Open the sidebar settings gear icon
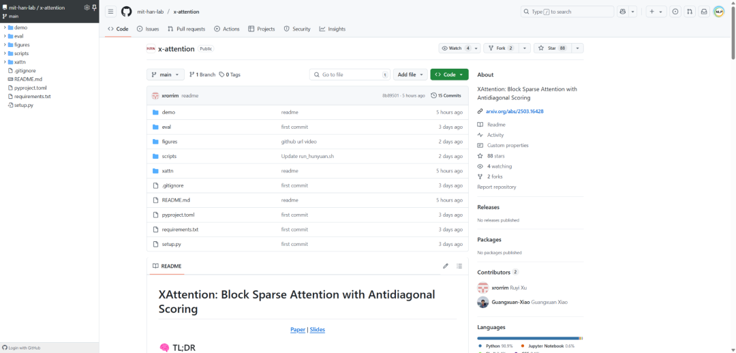The height and width of the screenshot is (353, 736). tap(87, 7)
